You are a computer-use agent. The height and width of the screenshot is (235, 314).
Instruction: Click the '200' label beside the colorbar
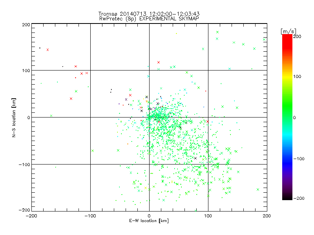(297, 36)
